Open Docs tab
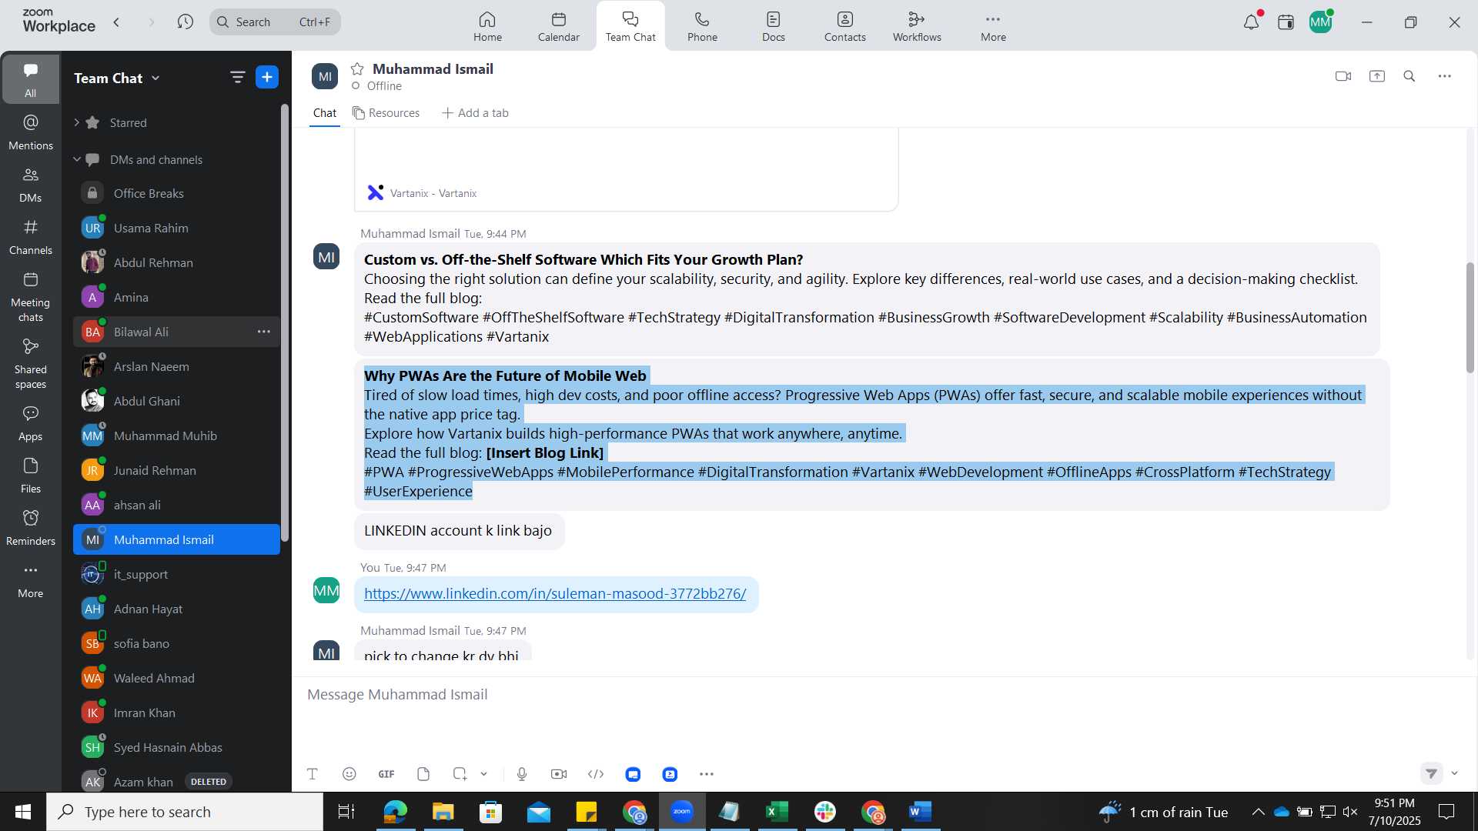This screenshot has width=1478, height=831. (774, 26)
